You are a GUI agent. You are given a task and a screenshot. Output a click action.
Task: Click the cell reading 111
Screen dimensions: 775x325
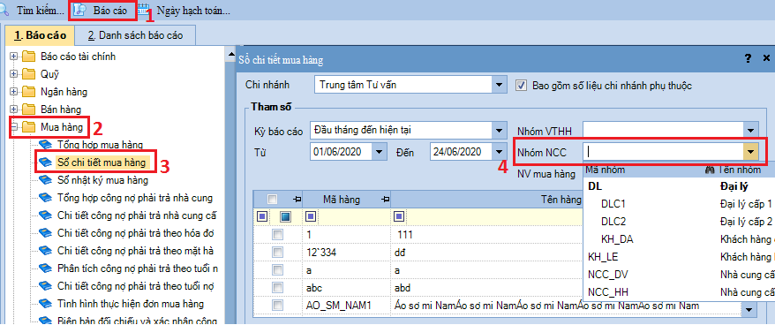coord(405,234)
